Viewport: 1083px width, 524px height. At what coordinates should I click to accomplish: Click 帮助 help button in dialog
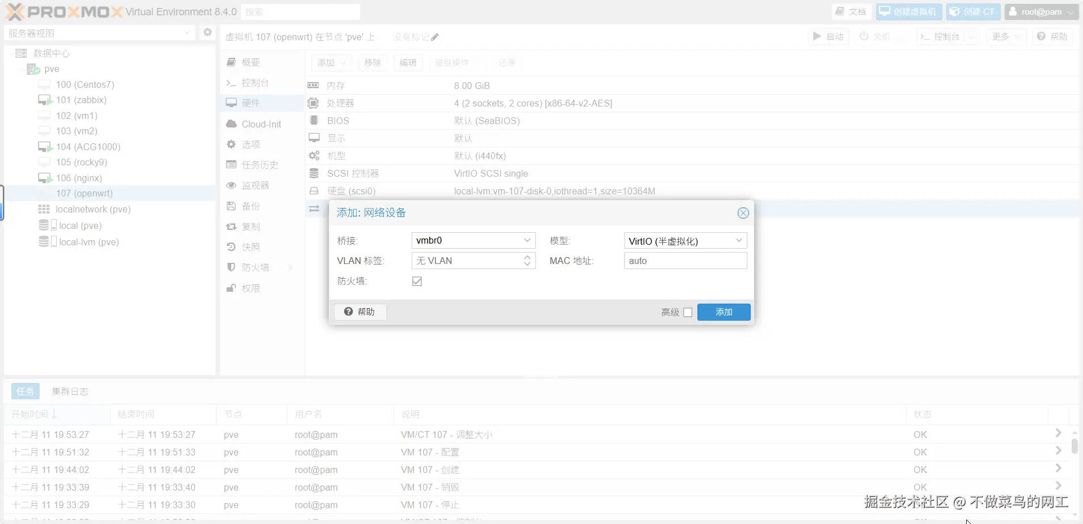[360, 312]
